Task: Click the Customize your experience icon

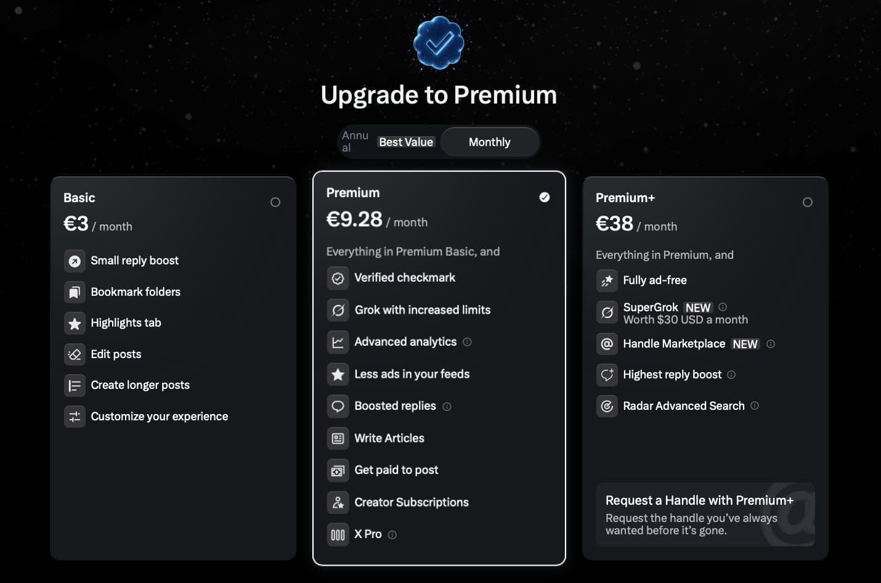Action: 75,417
